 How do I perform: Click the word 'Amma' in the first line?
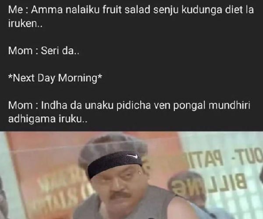point(46,10)
